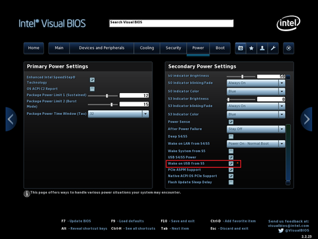
Task: Click Ctrl-D Add favorite item shortcut
Action: point(233,221)
